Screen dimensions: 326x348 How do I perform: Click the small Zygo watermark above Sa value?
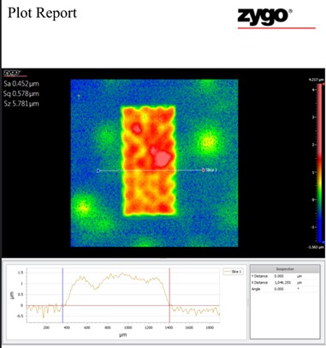[x=11, y=73]
